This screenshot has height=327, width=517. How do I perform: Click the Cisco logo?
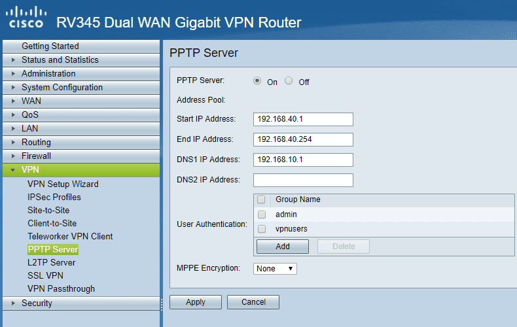point(26,18)
